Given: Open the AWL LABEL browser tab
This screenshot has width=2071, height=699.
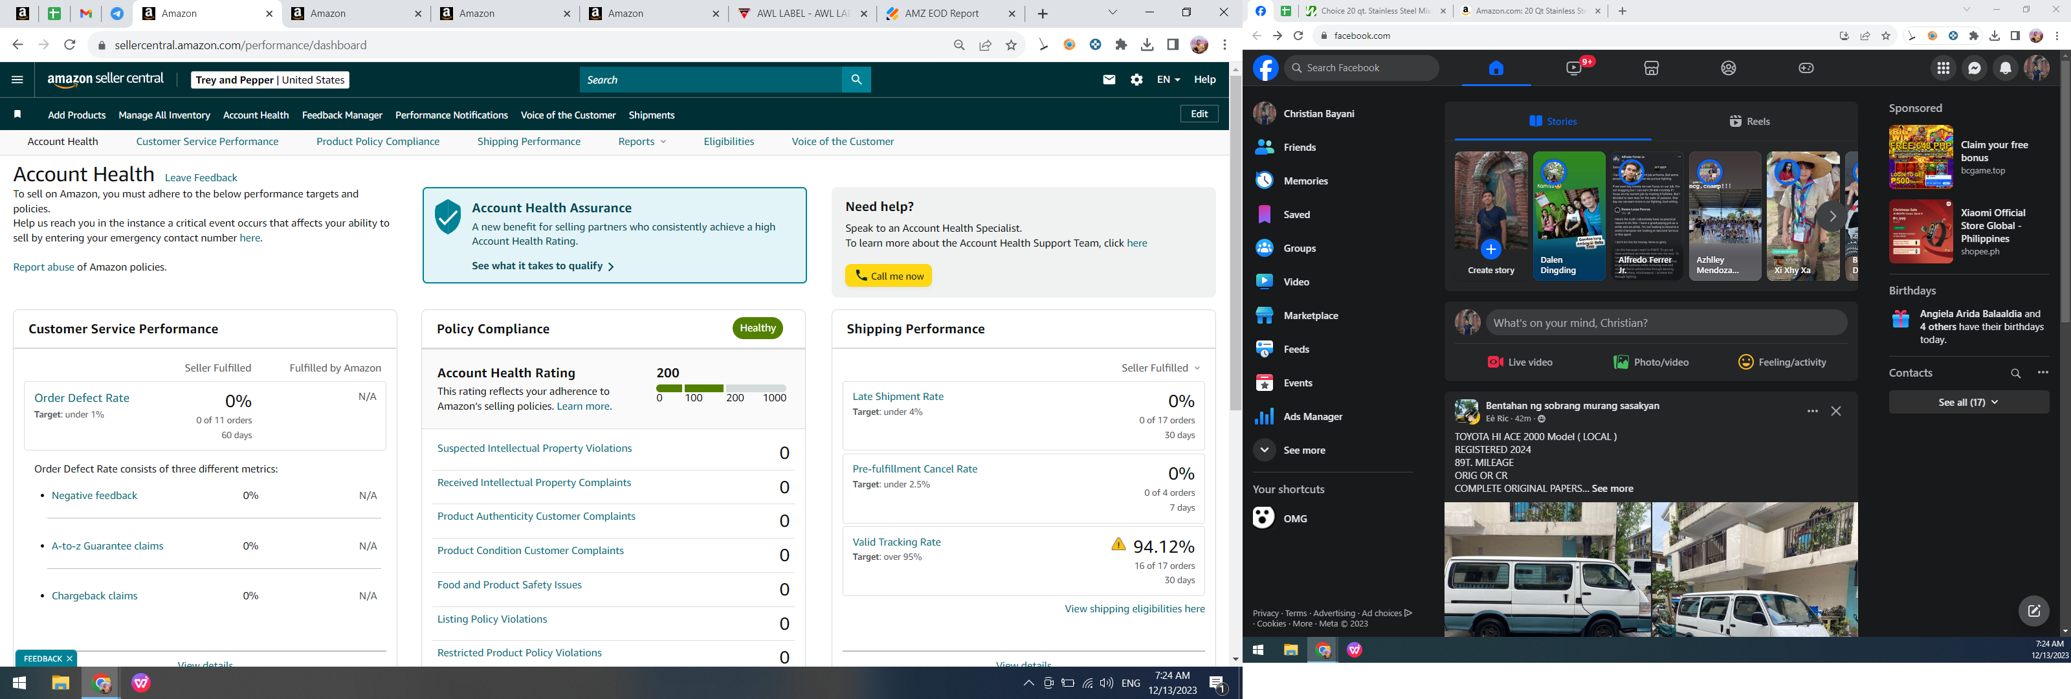Looking at the screenshot, I should (x=803, y=14).
